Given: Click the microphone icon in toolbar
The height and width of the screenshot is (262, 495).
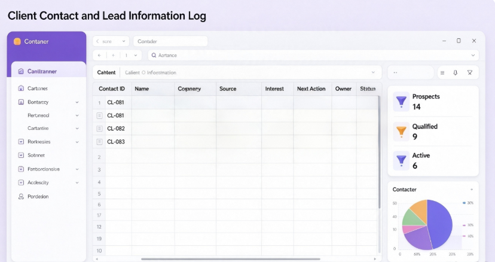Looking at the screenshot, I should (455, 73).
